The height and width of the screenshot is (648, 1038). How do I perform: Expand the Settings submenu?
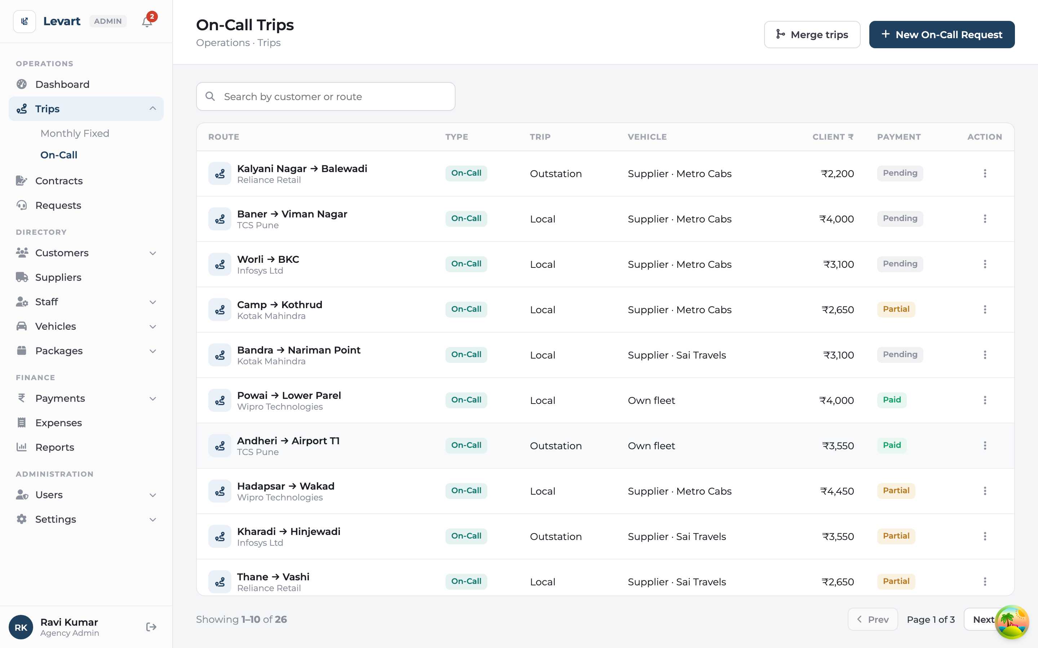coord(153,519)
